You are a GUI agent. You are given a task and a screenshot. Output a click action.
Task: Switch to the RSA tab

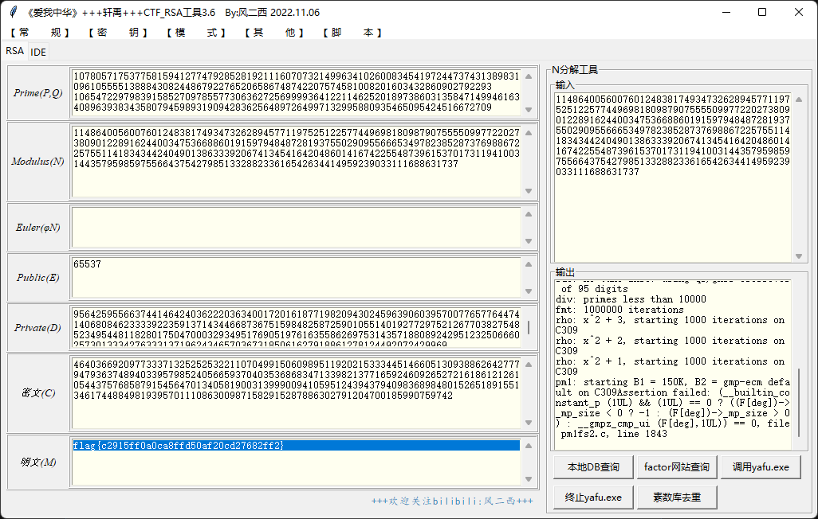tap(14, 50)
